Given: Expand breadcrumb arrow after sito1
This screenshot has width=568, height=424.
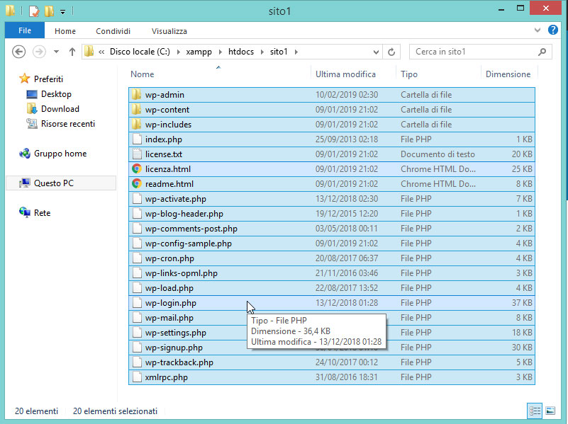Looking at the screenshot, I should pyautogui.click(x=296, y=52).
